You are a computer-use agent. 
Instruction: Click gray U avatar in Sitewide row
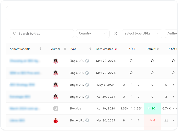[x=56, y=109]
